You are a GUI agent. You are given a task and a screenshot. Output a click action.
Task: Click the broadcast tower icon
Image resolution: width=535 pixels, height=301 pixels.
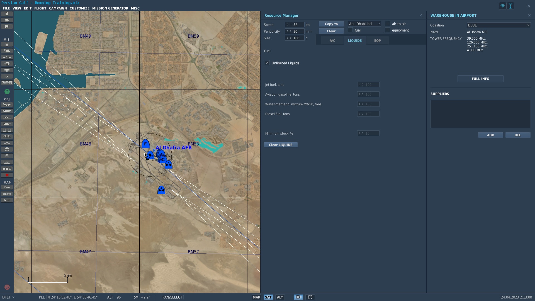point(510,6)
